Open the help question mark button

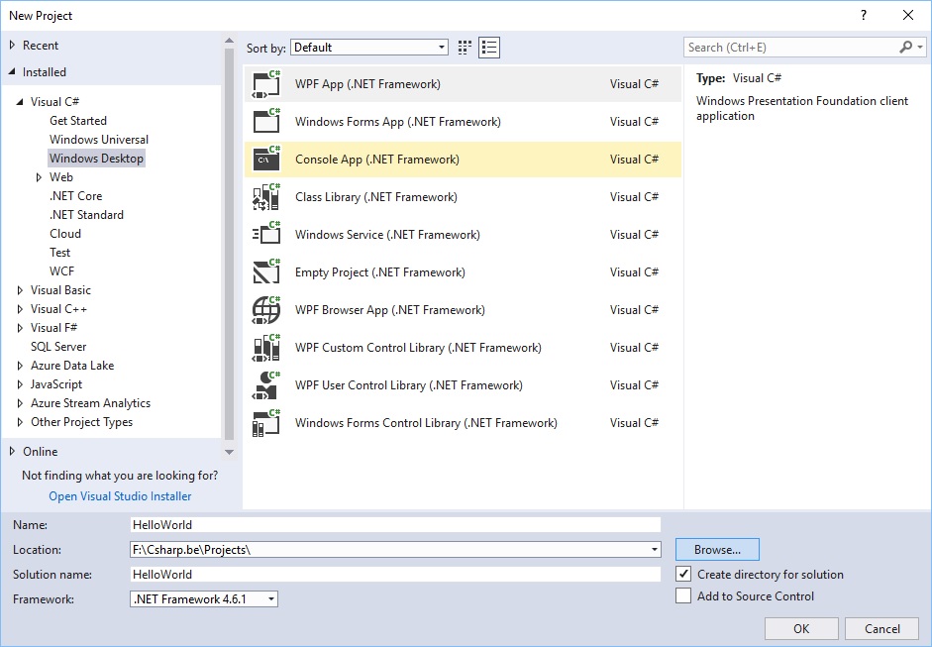pyautogui.click(x=864, y=16)
